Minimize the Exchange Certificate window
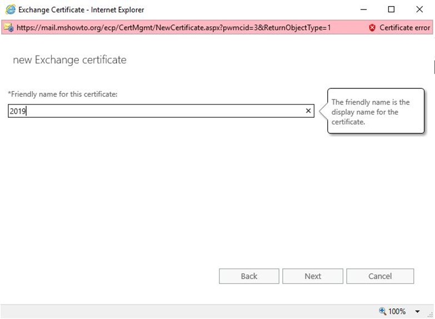The width and height of the screenshot is (435, 319). 363,9
